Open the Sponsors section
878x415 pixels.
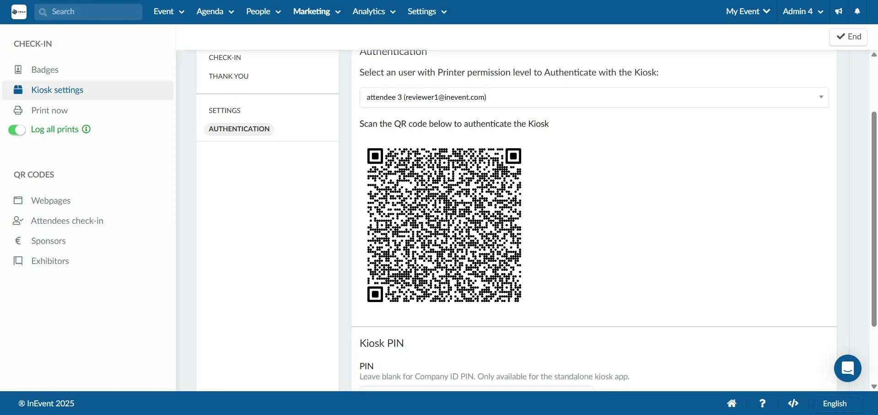click(x=48, y=241)
